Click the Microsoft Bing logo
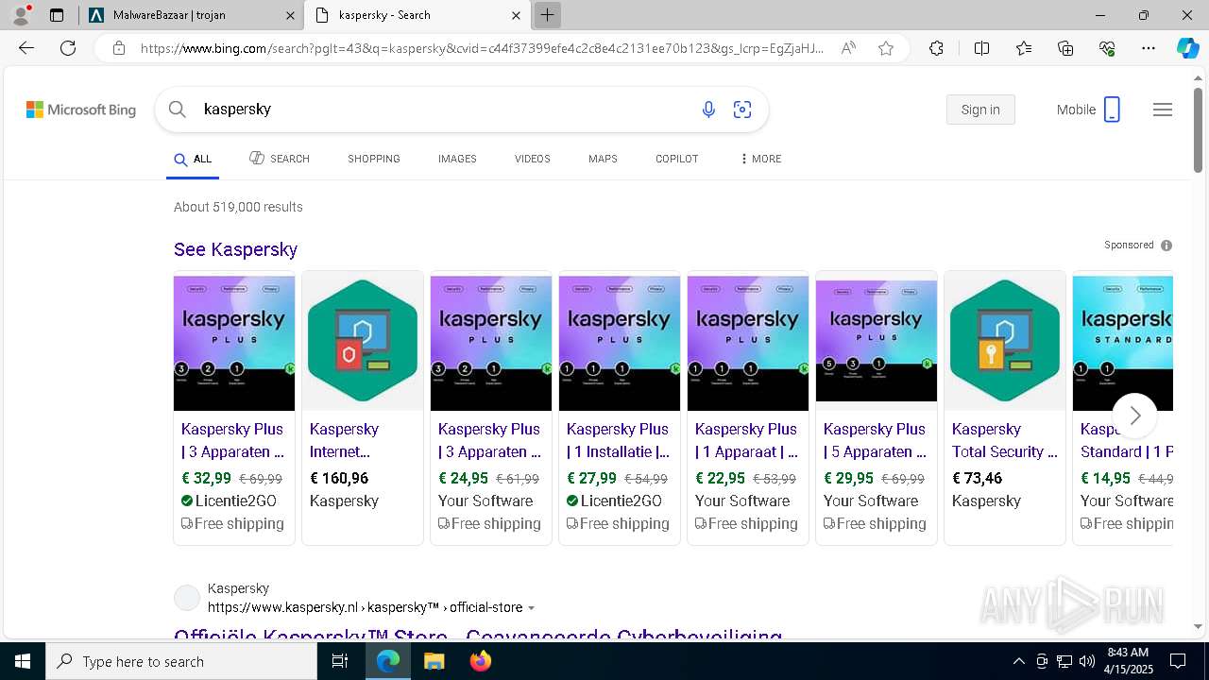1209x680 pixels. click(81, 110)
